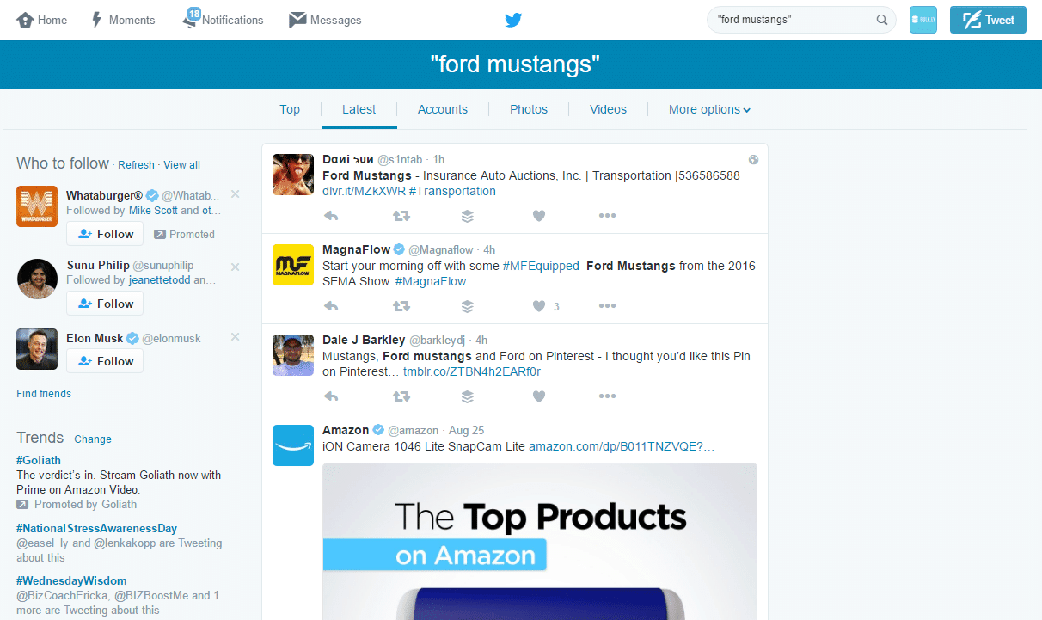Reply to Dani Sun's tweet
This screenshot has width=1042, height=620.
[x=331, y=216]
